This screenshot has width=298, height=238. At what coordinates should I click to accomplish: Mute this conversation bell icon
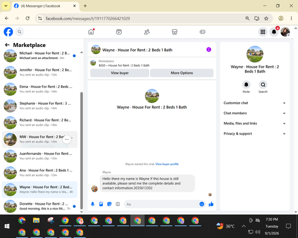[246, 84]
